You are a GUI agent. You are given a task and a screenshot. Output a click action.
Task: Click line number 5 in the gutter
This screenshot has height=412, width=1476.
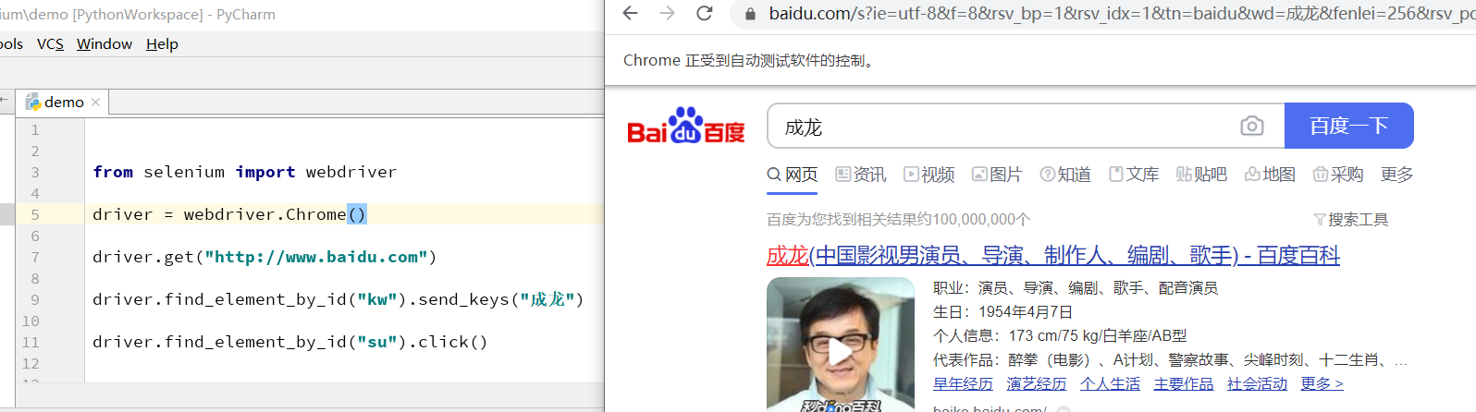click(35, 214)
